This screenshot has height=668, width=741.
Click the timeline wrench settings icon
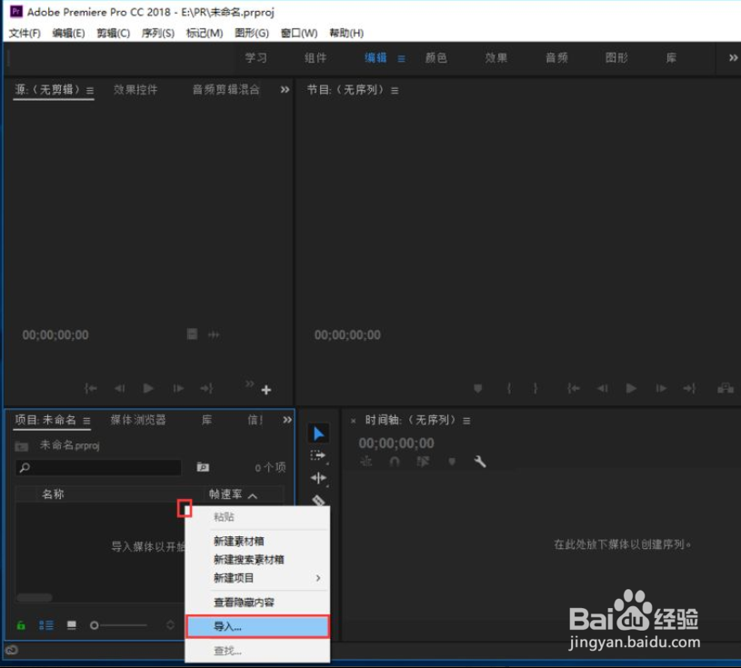(x=480, y=461)
